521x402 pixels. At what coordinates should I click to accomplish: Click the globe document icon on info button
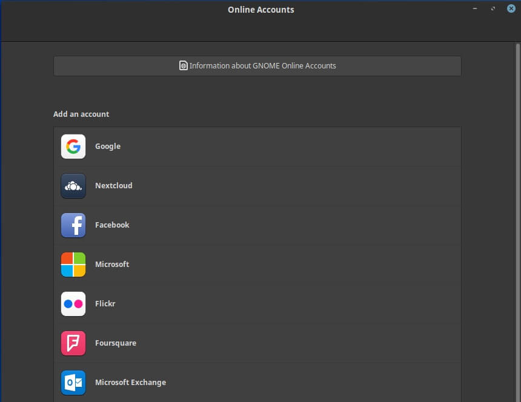pyautogui.click(x=184, y=66)
